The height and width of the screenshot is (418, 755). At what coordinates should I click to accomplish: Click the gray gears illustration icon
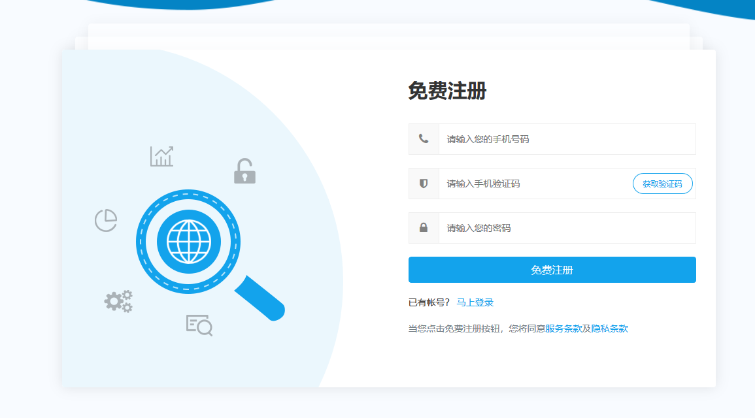118,301
